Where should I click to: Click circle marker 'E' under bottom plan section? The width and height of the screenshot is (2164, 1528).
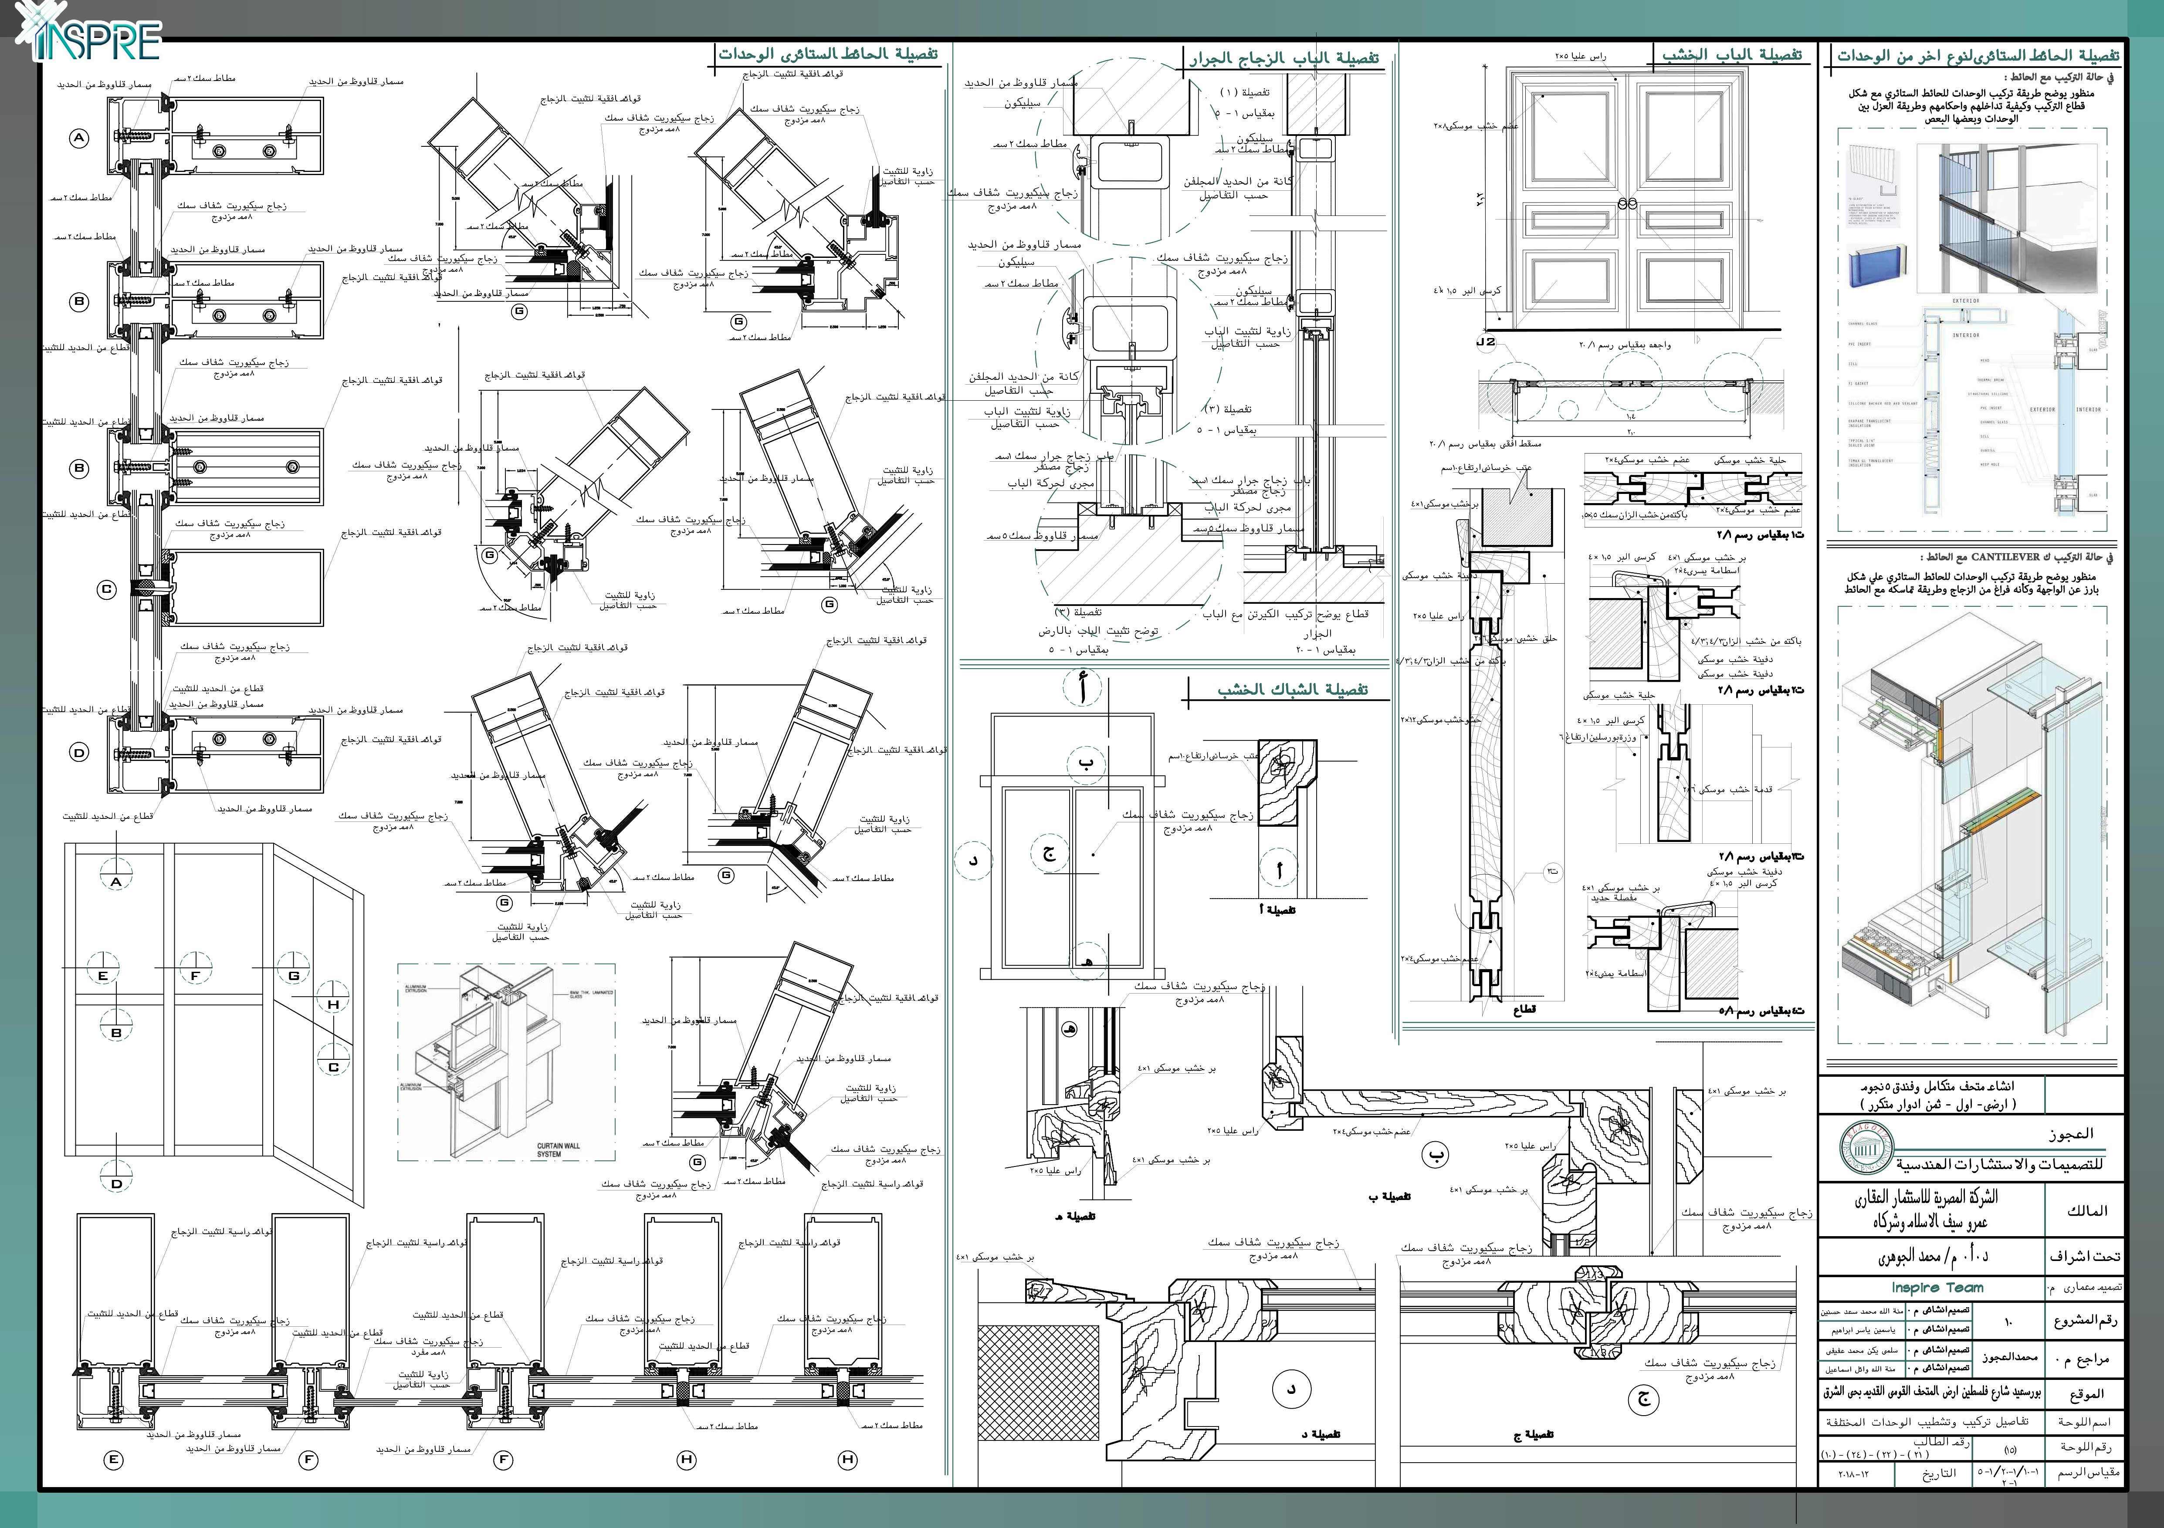tap(114, 1460)
